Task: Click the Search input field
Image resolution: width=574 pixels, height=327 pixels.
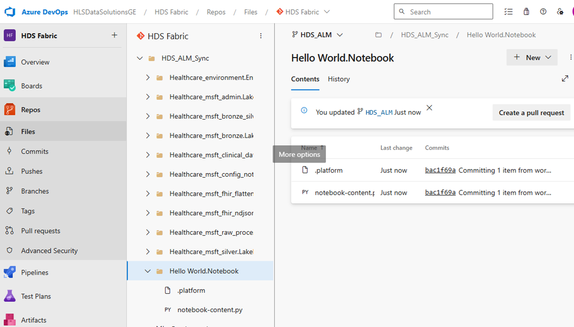Action: [443, 12]
